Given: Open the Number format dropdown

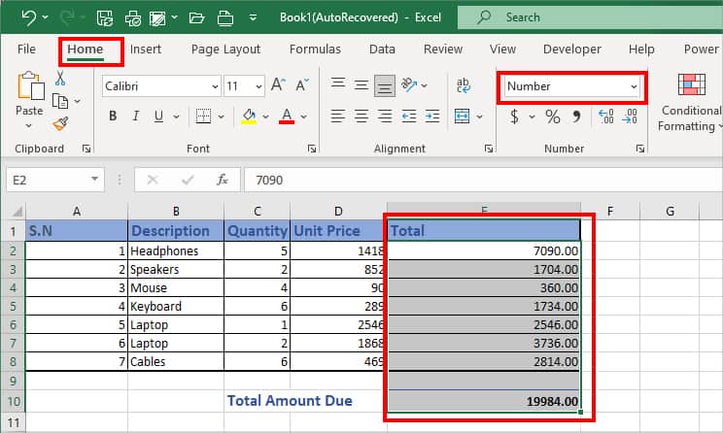Looking at the screenshot, I should tap(634, 86).
